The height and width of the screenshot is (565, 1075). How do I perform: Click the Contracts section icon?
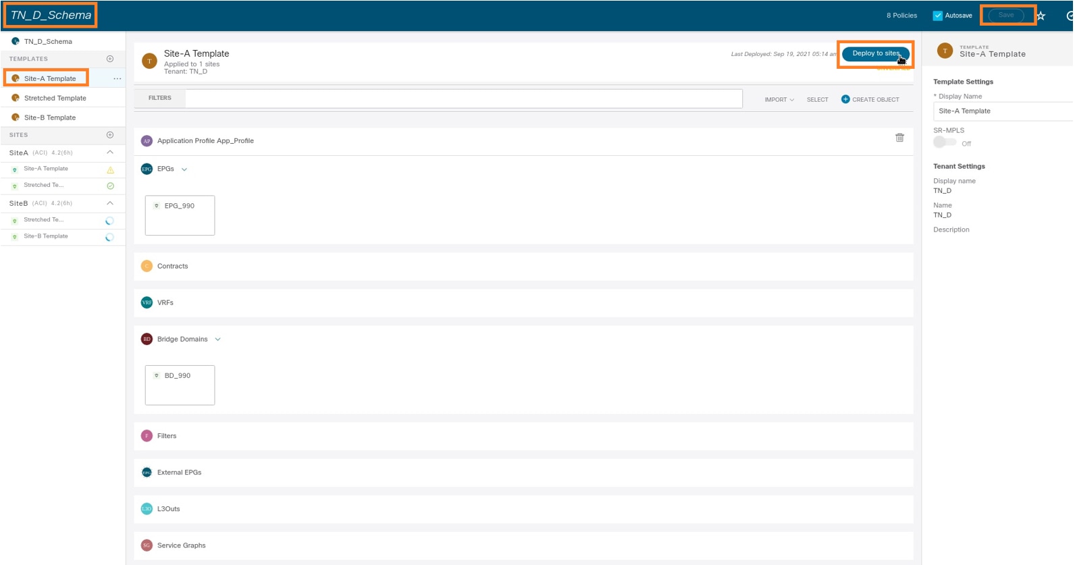(147, 266)
